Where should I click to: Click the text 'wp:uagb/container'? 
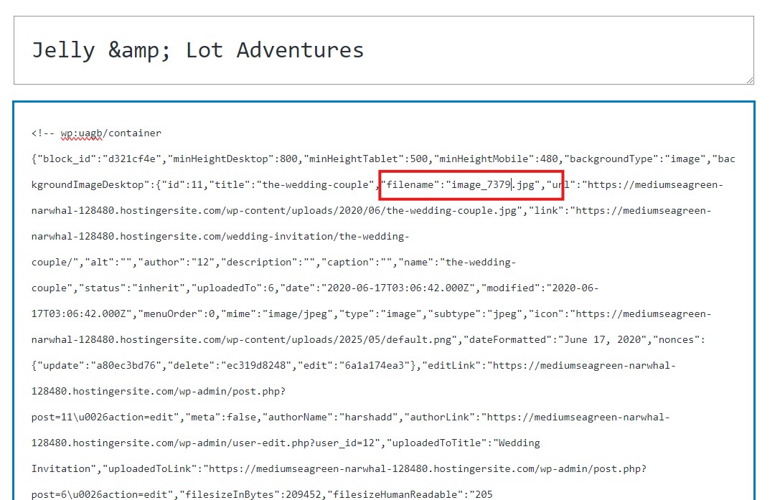pyautogui.click(x=111, y=133)
